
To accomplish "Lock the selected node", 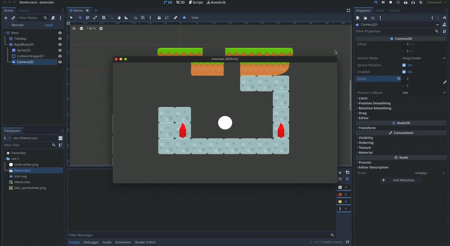I will click(x=159, y=18).
